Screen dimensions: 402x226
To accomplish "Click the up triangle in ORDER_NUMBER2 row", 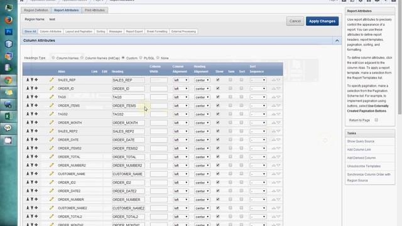I will pos(274,165).
